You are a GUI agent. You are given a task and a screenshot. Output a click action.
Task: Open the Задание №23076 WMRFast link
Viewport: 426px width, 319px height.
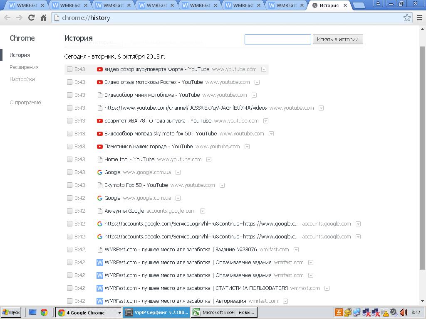(181, 249)
